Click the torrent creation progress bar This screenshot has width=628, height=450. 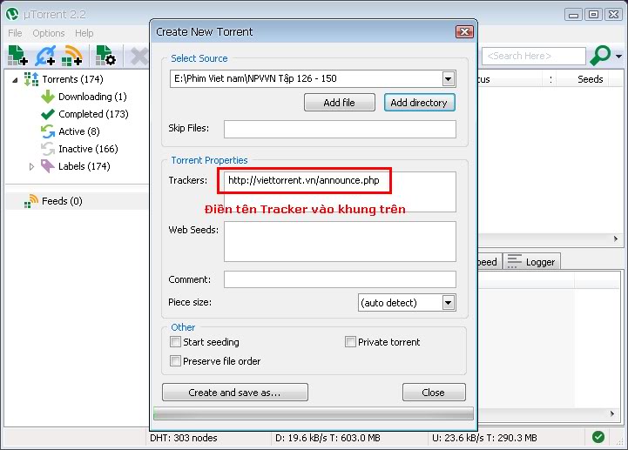pos(314,413)
